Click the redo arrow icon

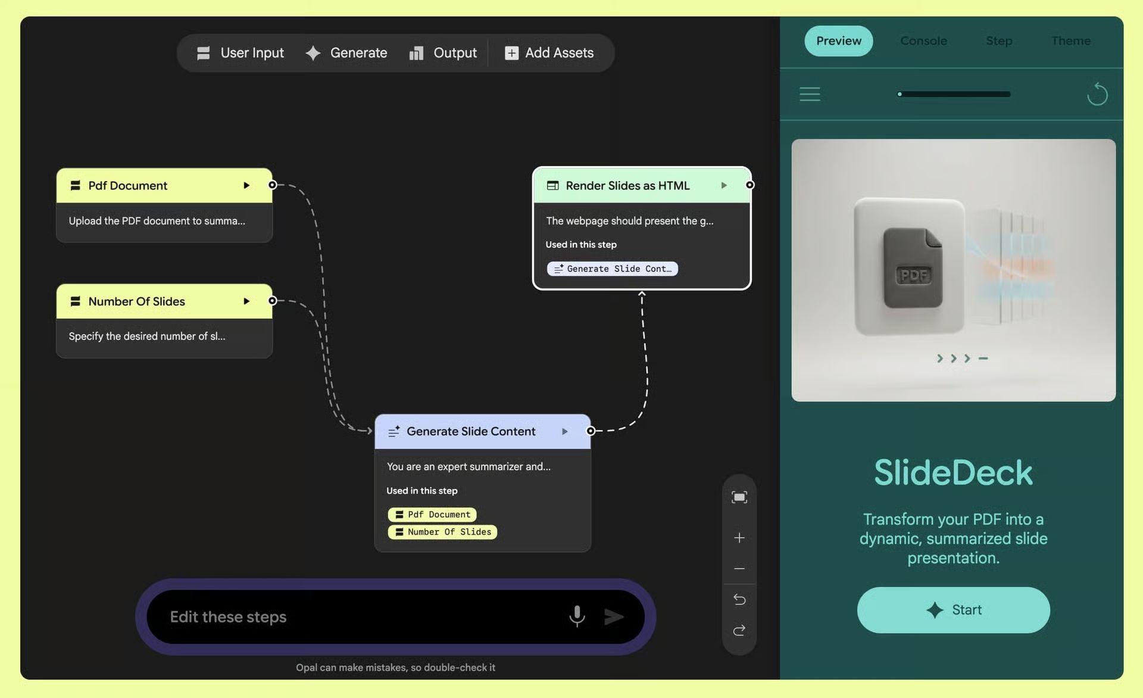click(x=739, y=630)
